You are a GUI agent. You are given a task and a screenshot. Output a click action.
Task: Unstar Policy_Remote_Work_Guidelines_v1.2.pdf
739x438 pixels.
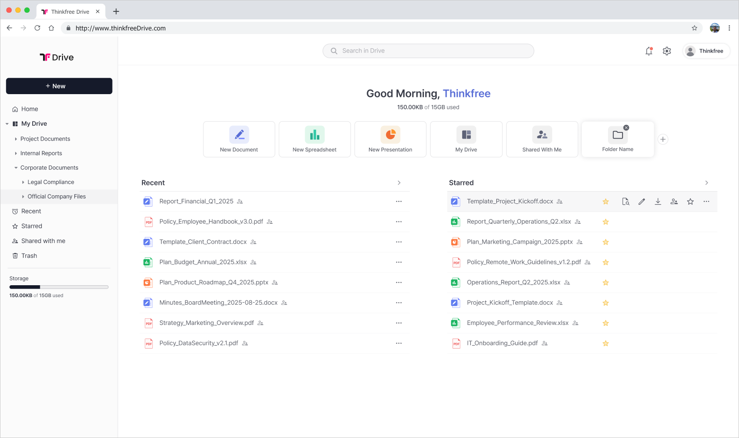pyautogui.click(x=606, y=263)
